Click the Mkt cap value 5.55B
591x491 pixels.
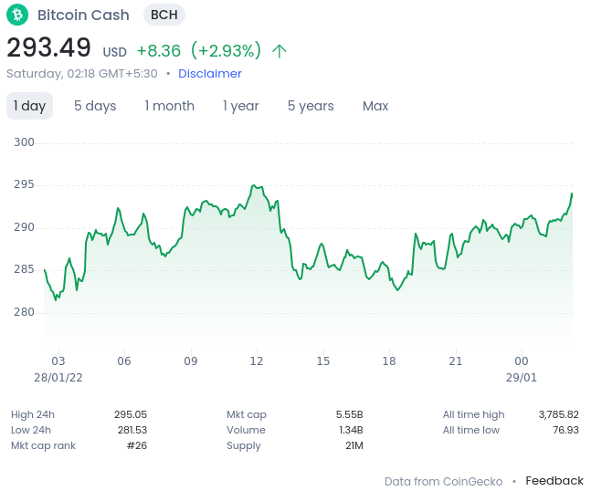(350, 414)
